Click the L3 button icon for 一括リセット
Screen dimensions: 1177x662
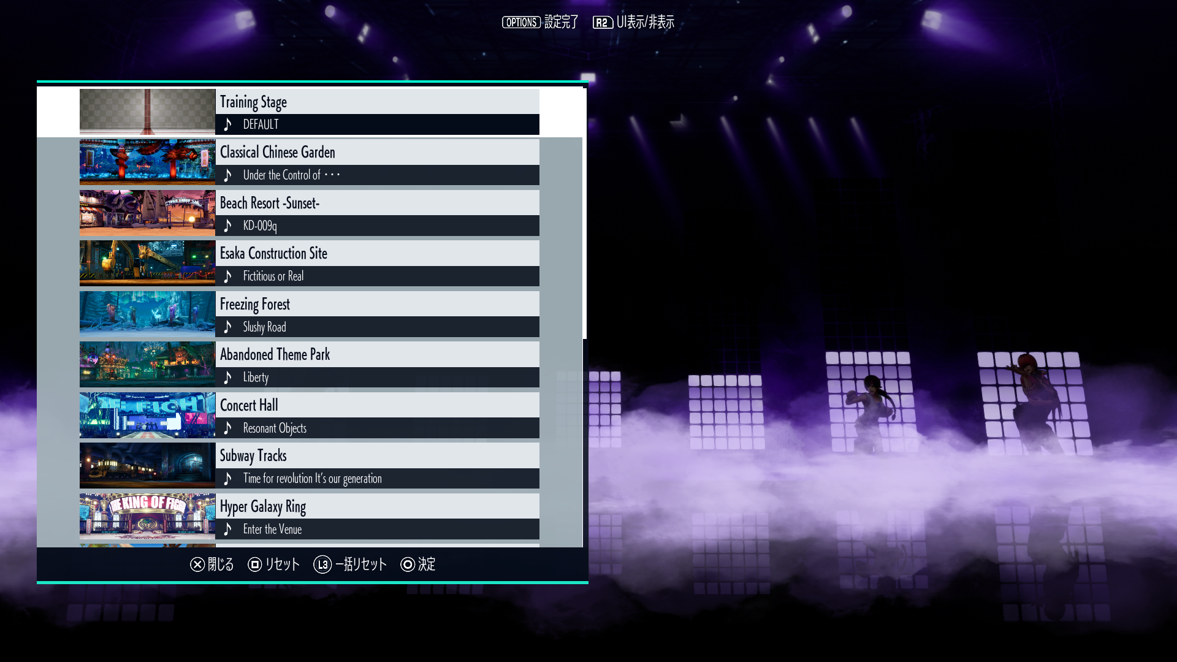(x=322, y=565)
